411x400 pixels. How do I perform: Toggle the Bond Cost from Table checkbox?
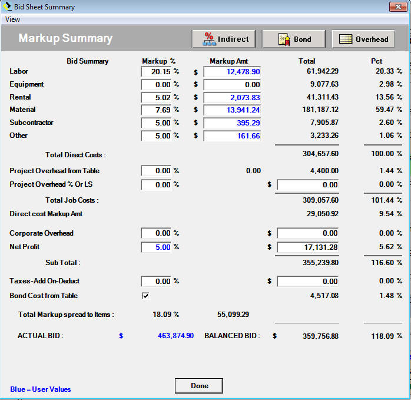click(x=145, y=296)
